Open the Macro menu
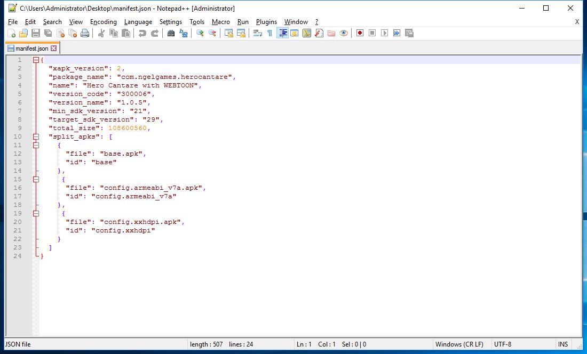Screen dimensions: 587x354 coord(221,22)
